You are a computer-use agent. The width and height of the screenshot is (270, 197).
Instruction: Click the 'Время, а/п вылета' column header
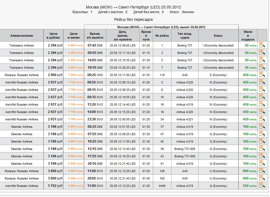pyautogui.click(x=95, y=36)
